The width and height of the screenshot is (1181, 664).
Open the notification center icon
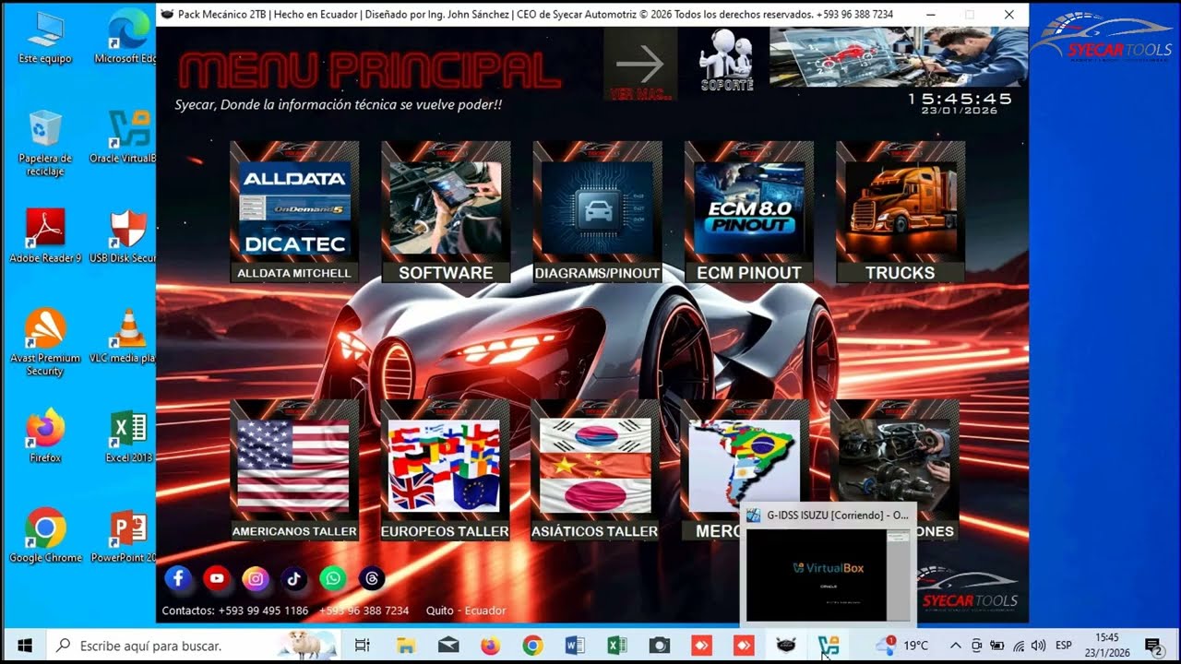click(x=1153, y=646)
